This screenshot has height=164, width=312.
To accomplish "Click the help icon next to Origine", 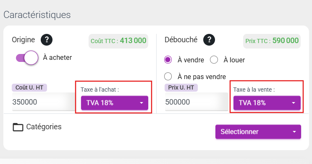I will pos(47,40).
